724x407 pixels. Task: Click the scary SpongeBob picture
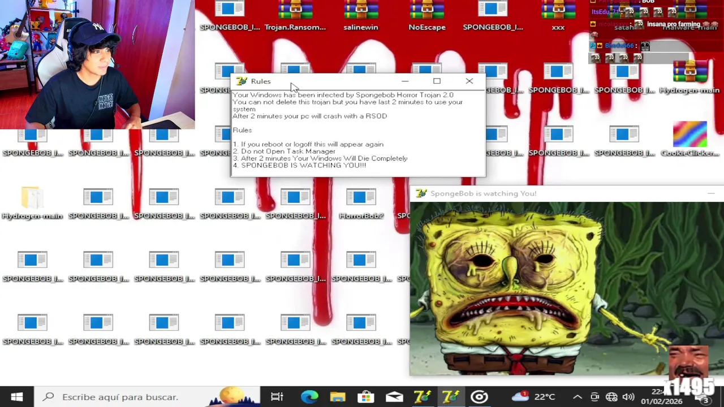[x=567, y=289]
